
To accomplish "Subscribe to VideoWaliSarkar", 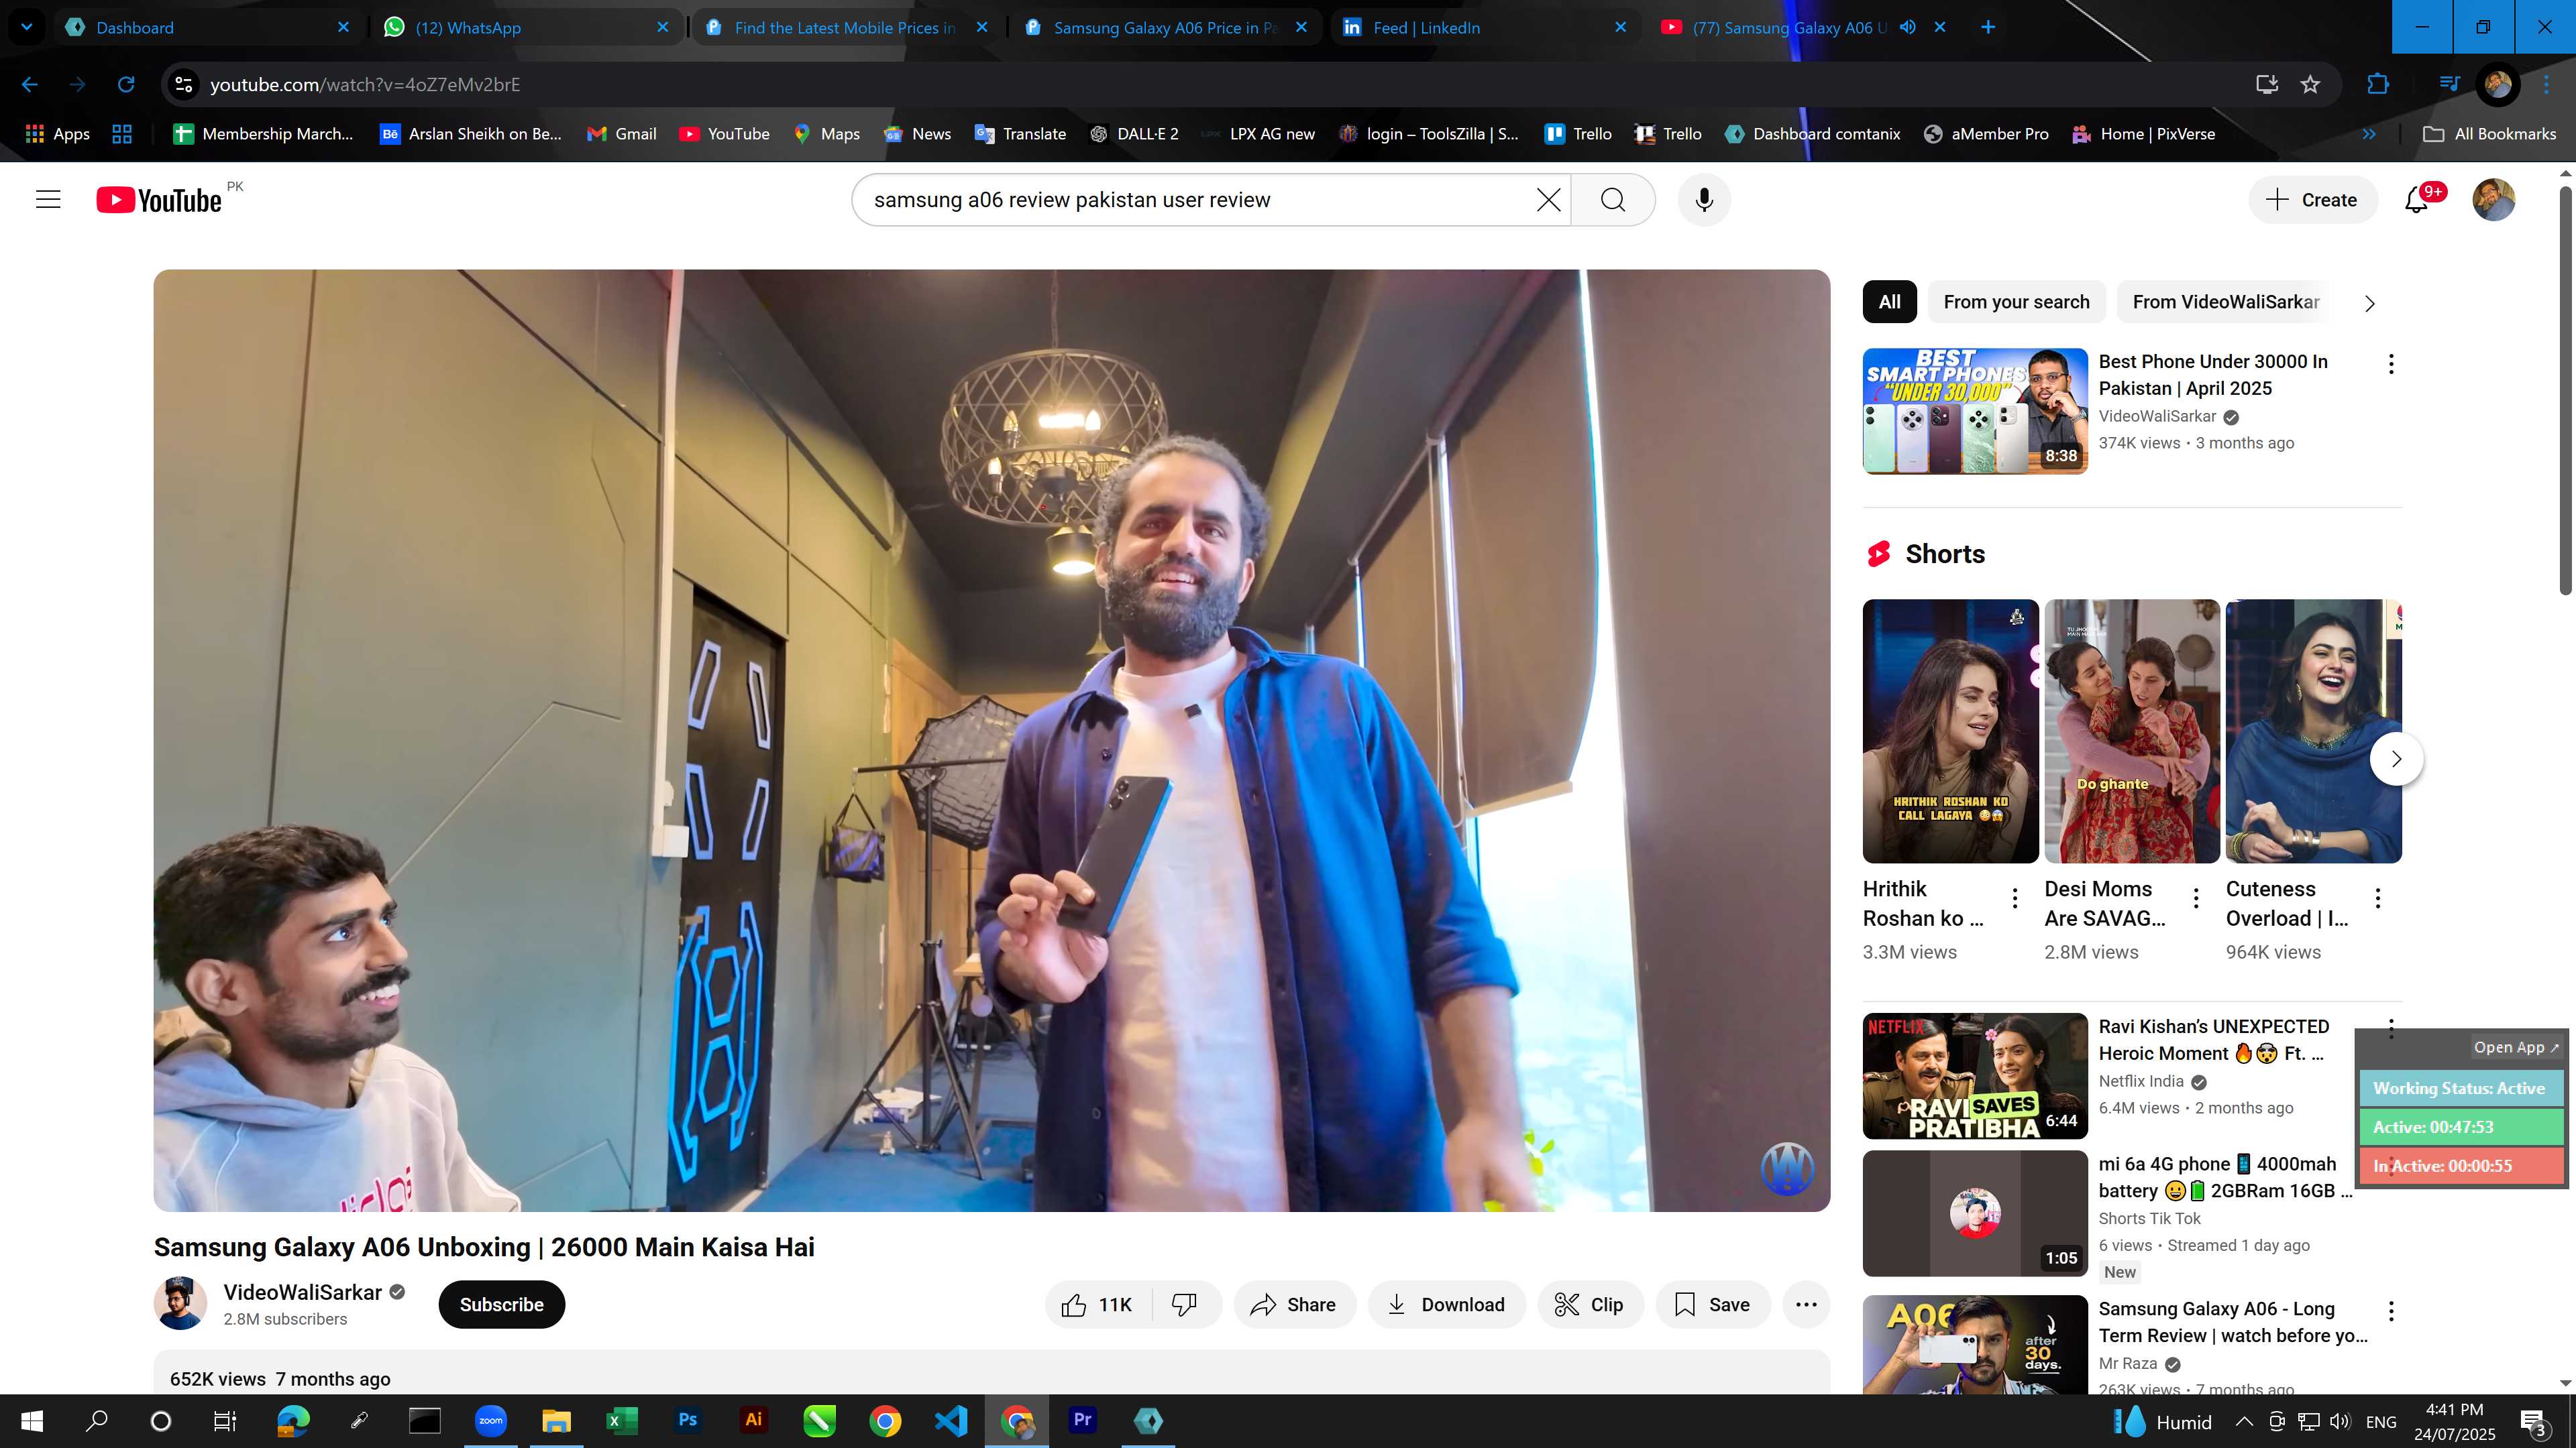I will [501, 1304].
